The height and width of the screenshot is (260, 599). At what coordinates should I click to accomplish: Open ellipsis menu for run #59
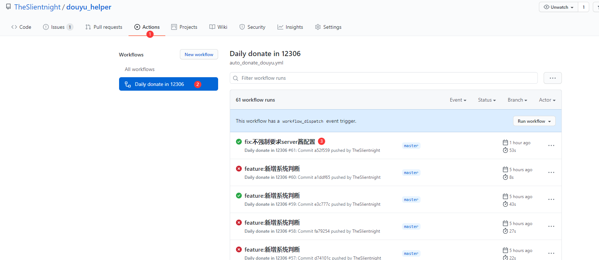coord(551,200)
